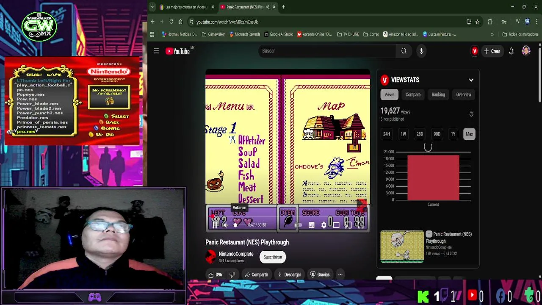Open the YouTube guide hamburger menu
The image size is (542, 305).
pos(156,51)
